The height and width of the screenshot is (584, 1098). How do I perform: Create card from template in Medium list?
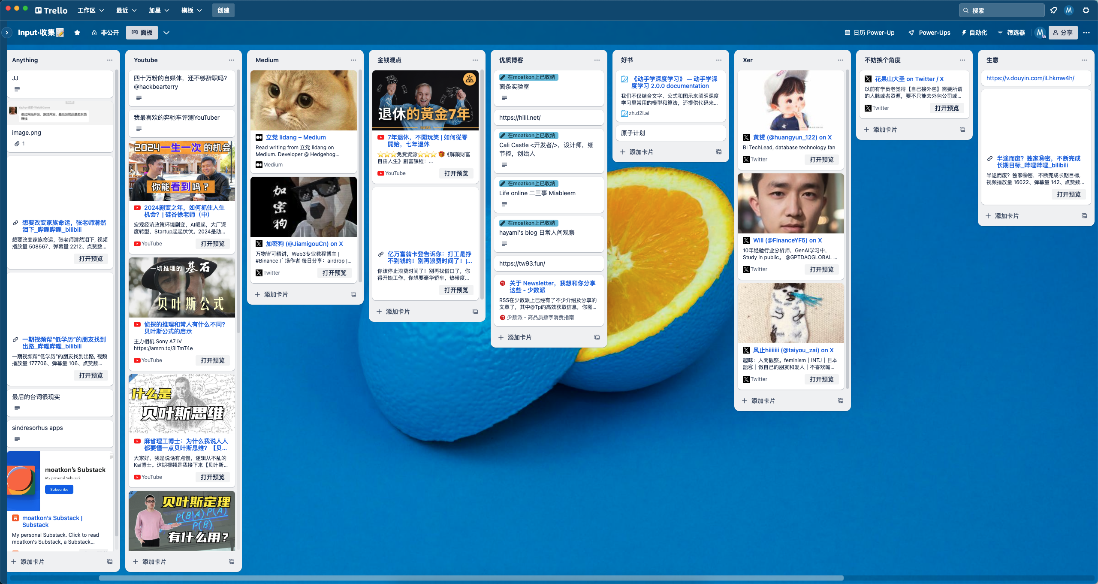point(353,294)
